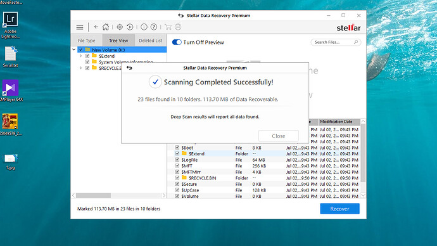This screenshot has height=246, width=437.
Task: Click the tree horizontal scrollbar thumb
Action: pyautogui.click(x=93, y=195)
